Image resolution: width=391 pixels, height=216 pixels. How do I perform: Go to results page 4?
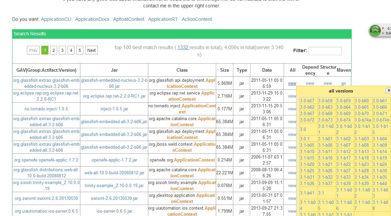pos(71,50)
